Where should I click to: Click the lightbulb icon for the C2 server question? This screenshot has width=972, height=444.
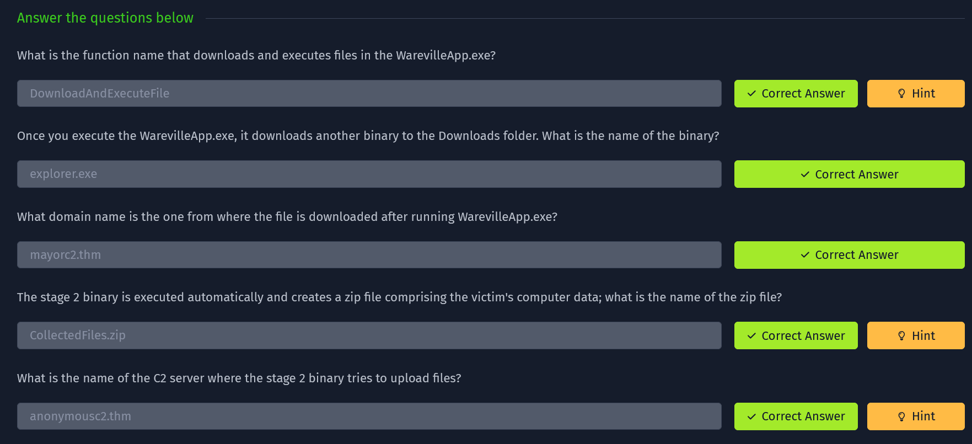[x=901, y=416]
